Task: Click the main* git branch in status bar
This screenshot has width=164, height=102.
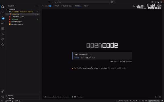Action: [x=8, y=101]
